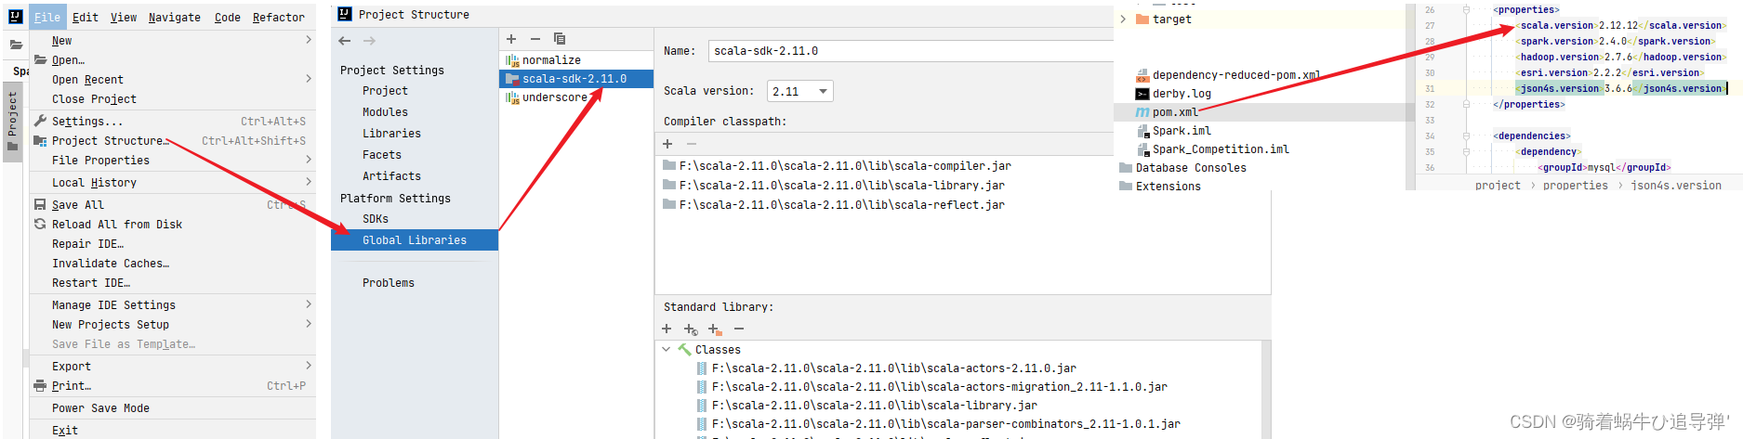The height and width of the screenshot is (439, 1743).
Task: Select Modules under Project Settings
Action: click(385, 112)
